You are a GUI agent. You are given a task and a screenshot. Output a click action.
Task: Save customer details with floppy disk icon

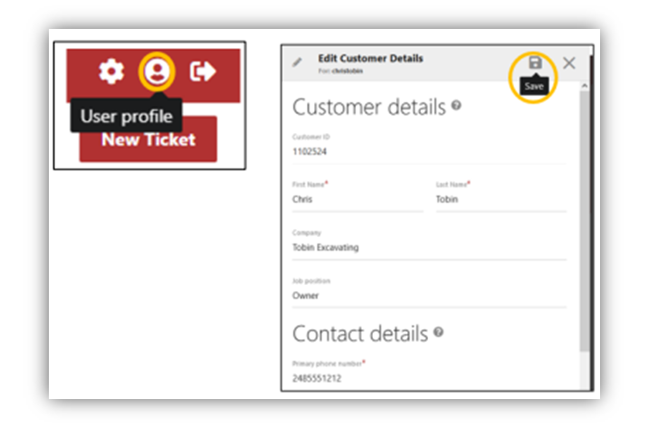pyautogui.click(x=535, y=62)
